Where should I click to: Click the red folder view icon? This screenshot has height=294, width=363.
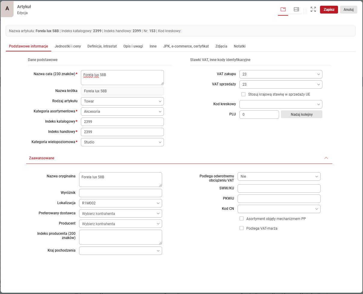coord(283,9)
